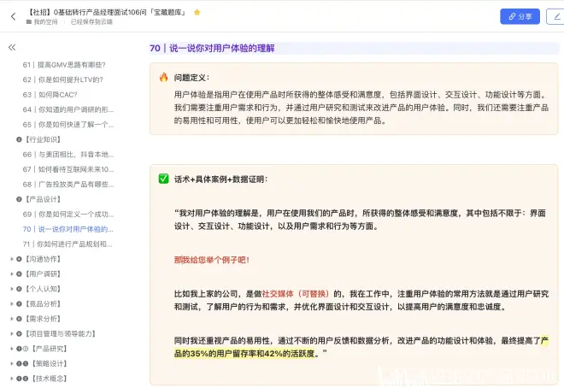Viewport: 564px width, 388px height.
Task: Click the folder icon beside 我的空间
Action: (x=30, y=22)
